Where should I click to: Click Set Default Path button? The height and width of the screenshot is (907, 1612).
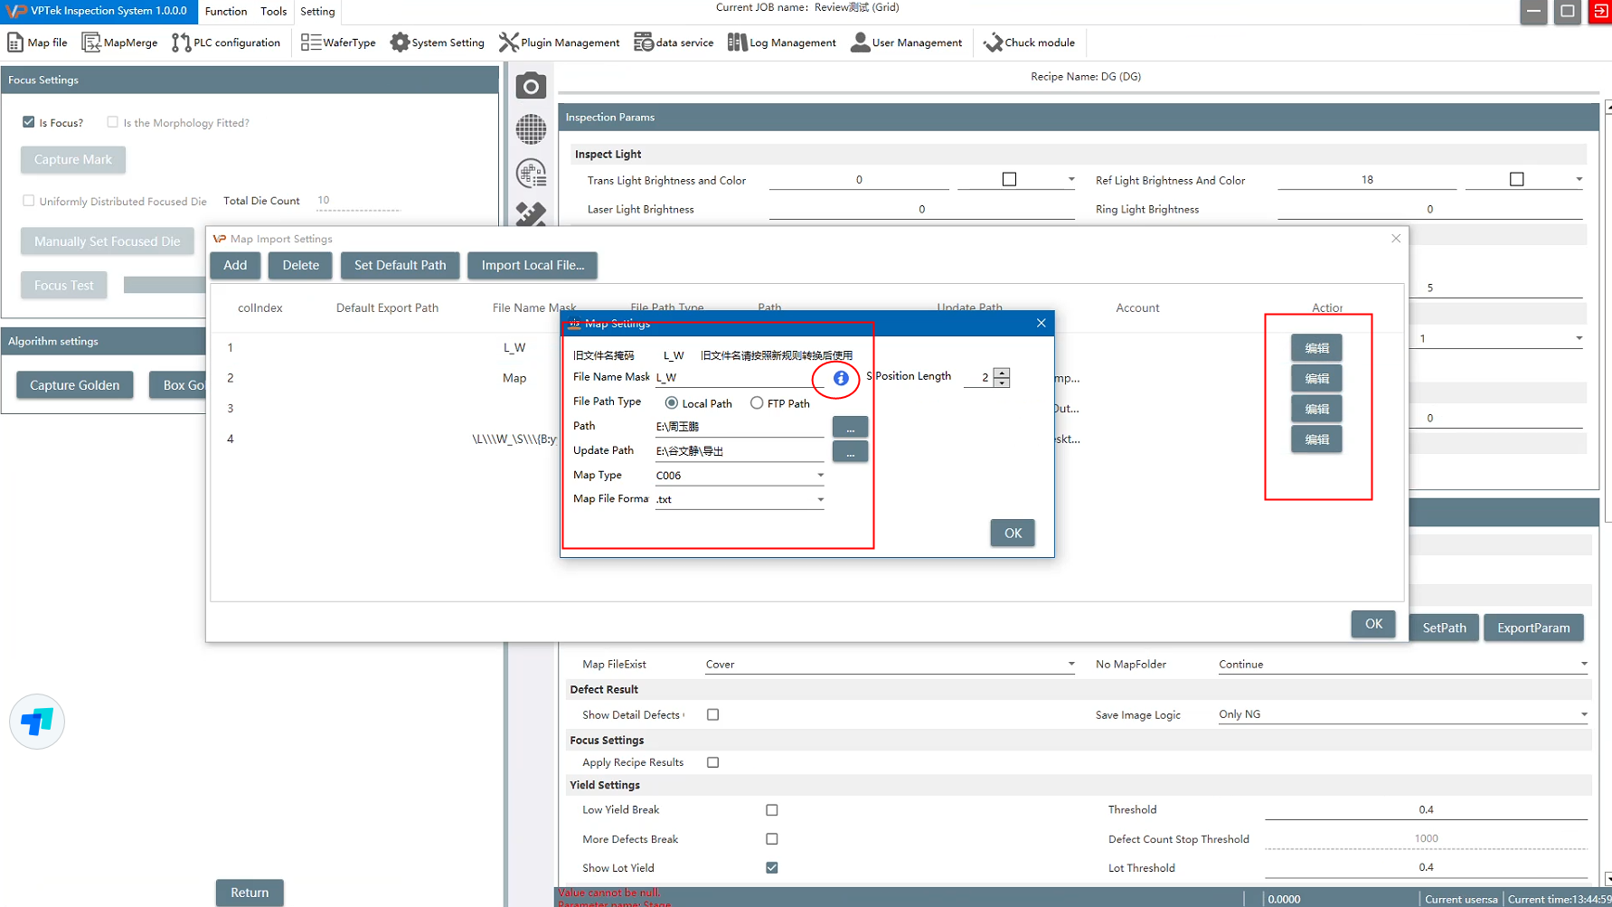[x=400, y=265]
